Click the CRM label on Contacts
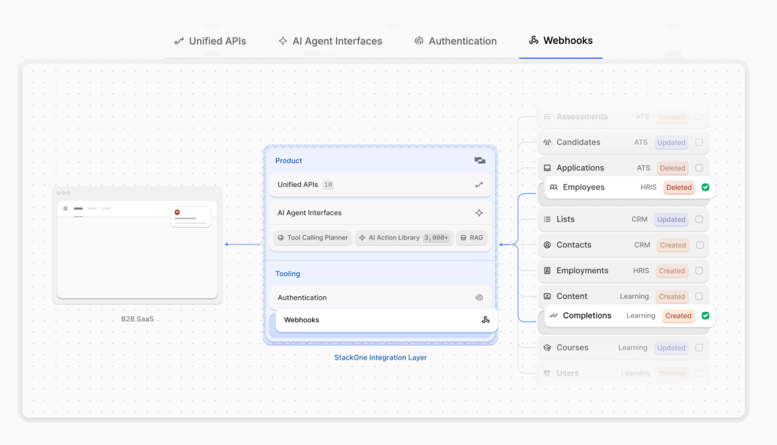The width and height of the screenshot is (777, 445). (642, 245)
